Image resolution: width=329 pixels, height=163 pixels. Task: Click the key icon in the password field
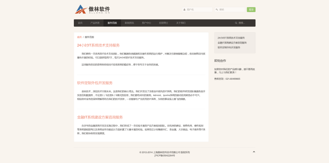point(217,10)
